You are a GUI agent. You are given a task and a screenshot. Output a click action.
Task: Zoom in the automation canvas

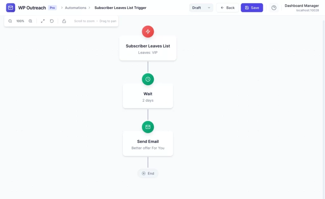click(30, 21)
